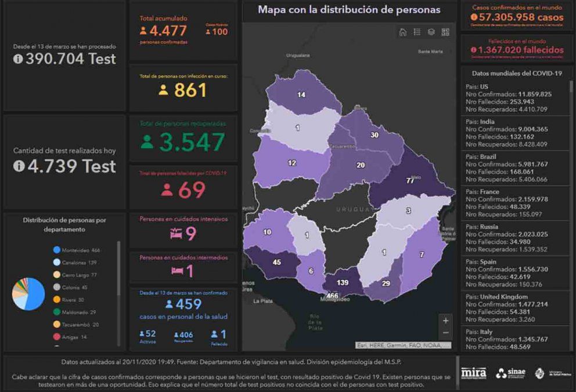
Task: Click the map Home (default extent) icon
Action: (x=402, y=32)
